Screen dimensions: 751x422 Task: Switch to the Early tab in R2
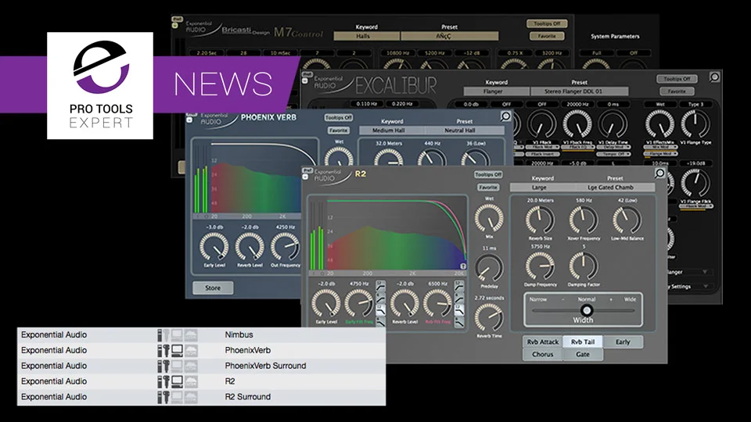pyautogui.click(x=623, y=342)
